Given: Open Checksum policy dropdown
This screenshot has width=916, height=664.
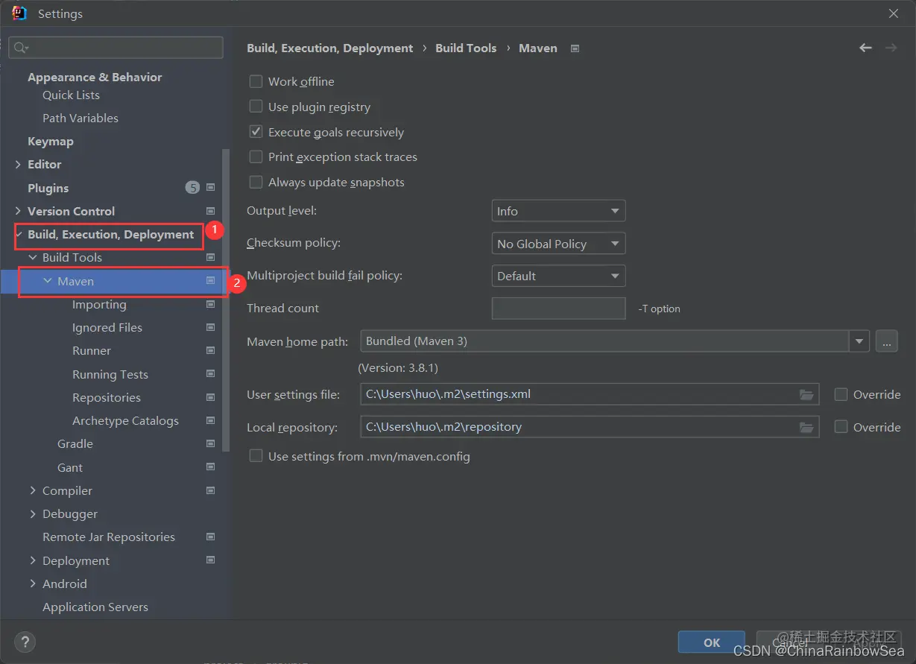Looking at the screenshot, I should point(558,244).
